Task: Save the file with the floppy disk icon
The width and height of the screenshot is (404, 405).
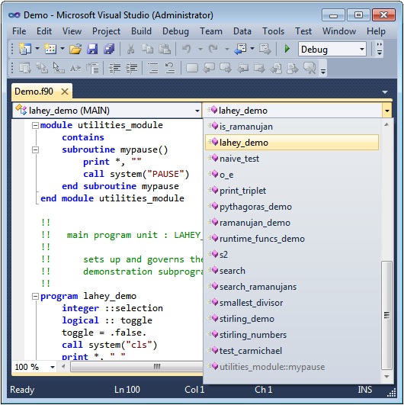Action: pos(92,49)
